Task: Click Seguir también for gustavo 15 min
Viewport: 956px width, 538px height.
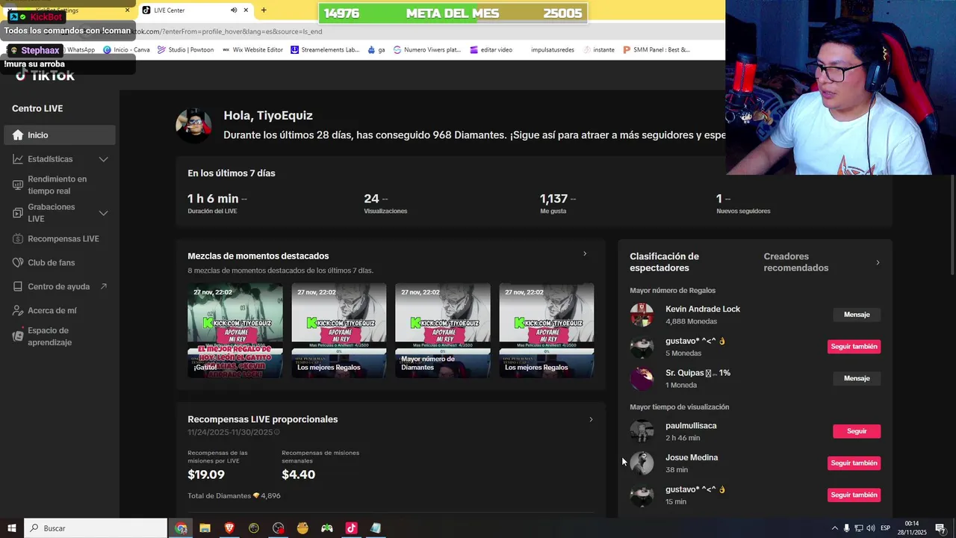Action: pyautogui.click(x=854, y=495)
